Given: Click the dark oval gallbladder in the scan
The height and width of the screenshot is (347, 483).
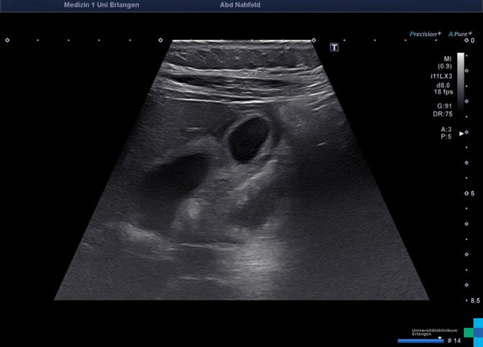Looking at the screenshot, I should point(250,138).
